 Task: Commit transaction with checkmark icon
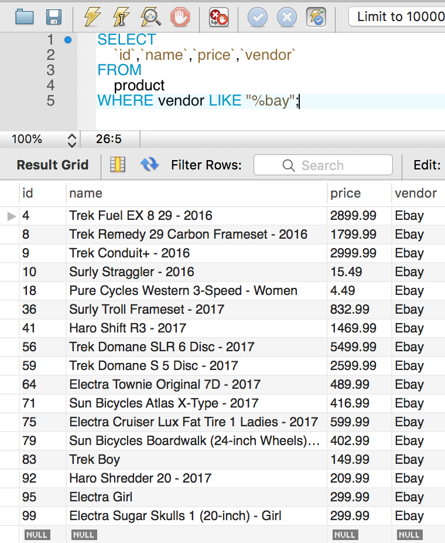coord(258,17)
